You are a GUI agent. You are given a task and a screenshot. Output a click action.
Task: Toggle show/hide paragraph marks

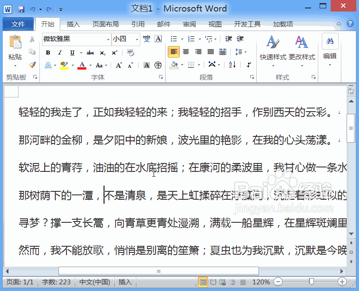pyautogui.click(x=249, y=65)
